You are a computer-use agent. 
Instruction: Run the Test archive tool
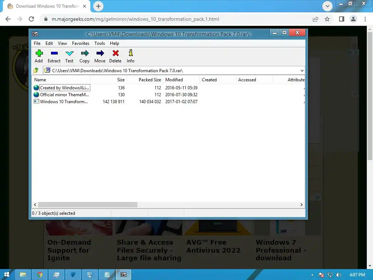69,56
